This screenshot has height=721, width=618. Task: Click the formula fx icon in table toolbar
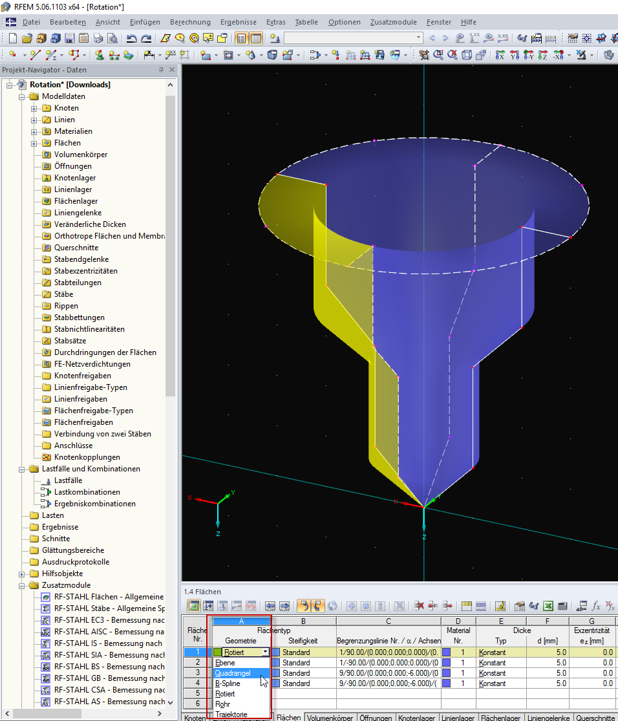pyautogui.click(x=596, y=606)
